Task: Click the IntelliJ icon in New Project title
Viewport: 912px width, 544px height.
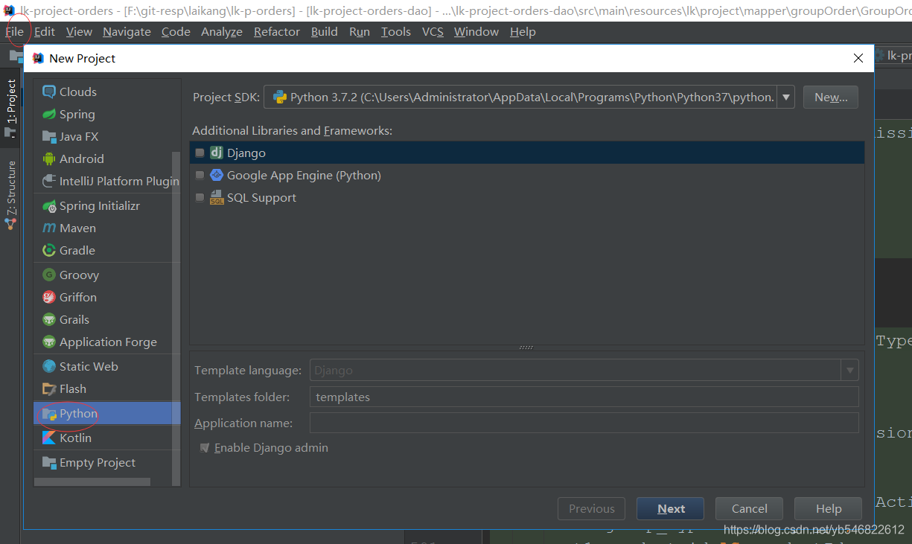Action: point(39,58)
